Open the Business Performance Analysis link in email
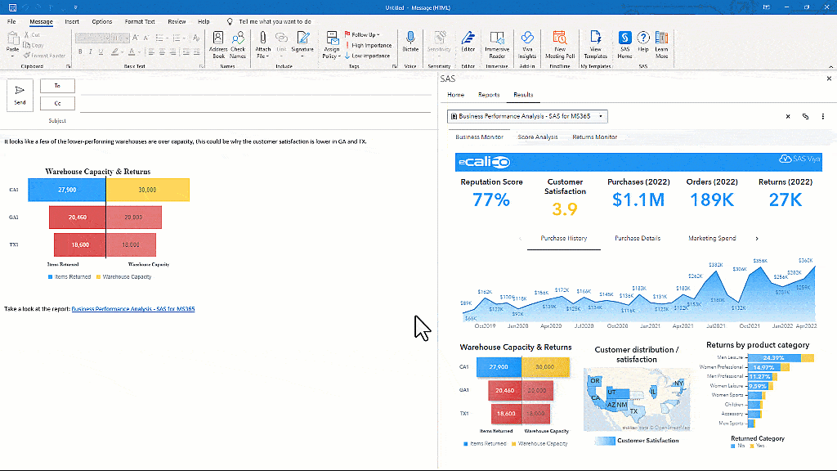The width and height of the screenshot is (837, 471). click(x=133, y=309)
